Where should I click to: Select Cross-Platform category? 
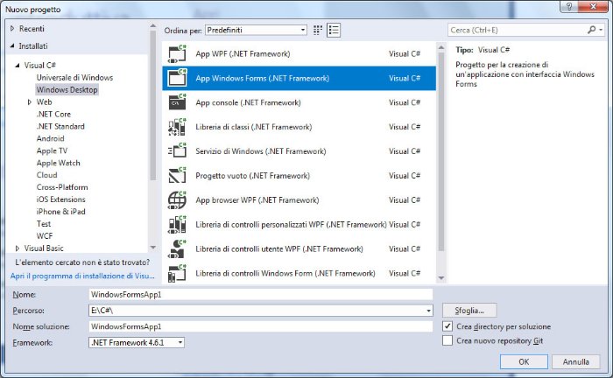[62, 187]
